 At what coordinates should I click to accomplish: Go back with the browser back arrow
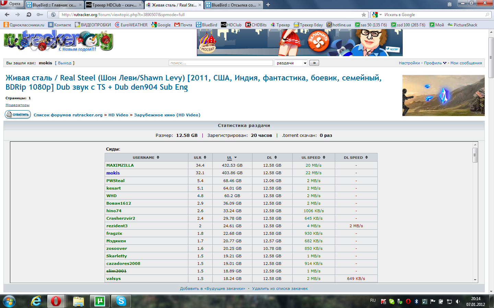pos(7,15)
